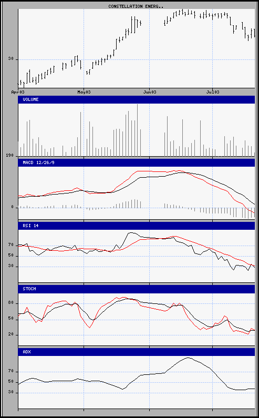
Task: Click the RSI 14 panel header
Action: coord(137,226)
